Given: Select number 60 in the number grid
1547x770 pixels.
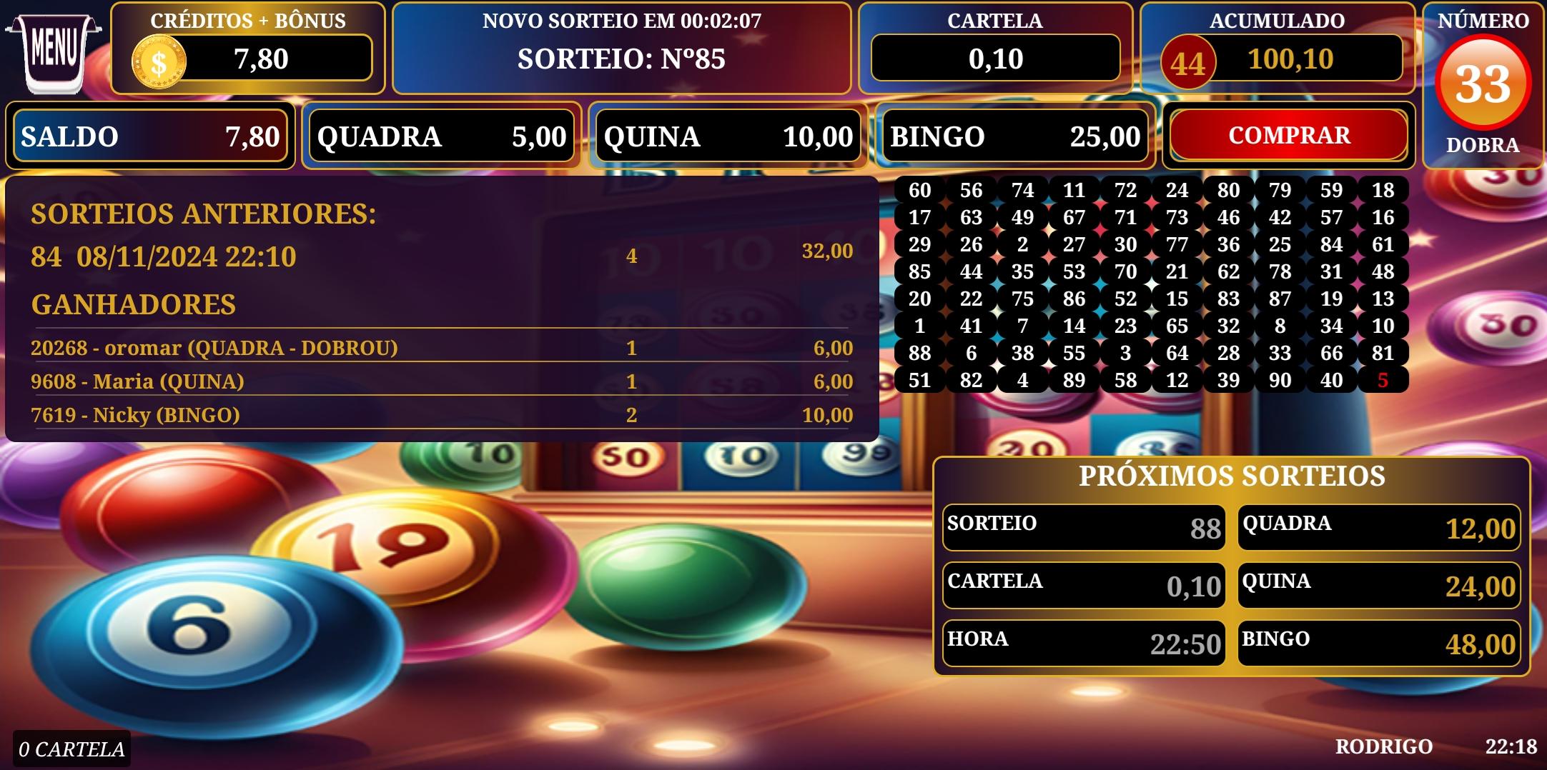Looking at the screenshot, I should pos(919,190).
